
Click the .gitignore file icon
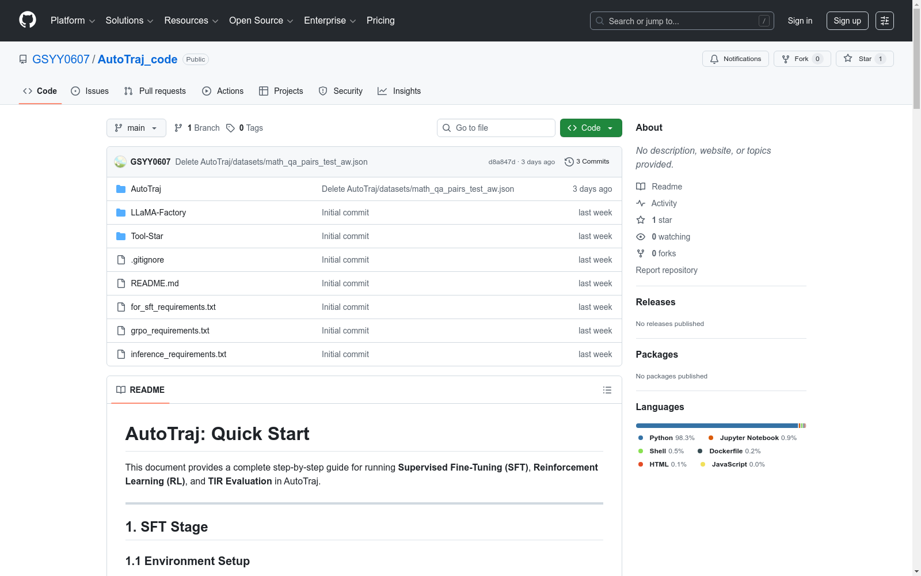click(121, 260)
